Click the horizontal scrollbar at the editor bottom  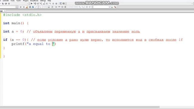pos(80,107)
